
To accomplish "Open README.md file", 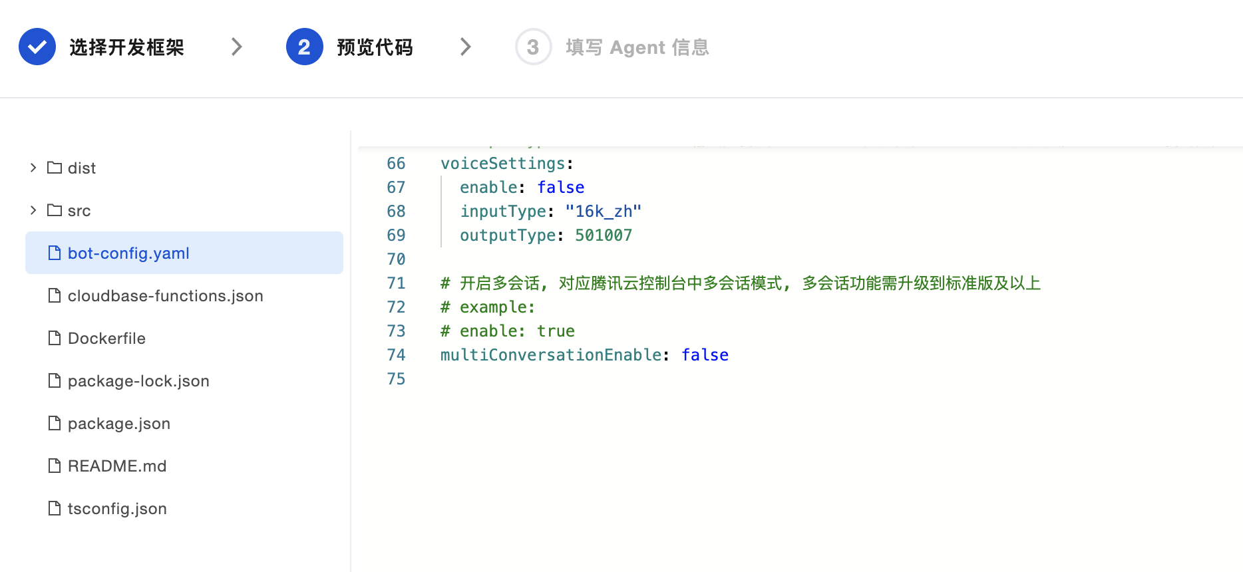I will (x=117, y=466).
